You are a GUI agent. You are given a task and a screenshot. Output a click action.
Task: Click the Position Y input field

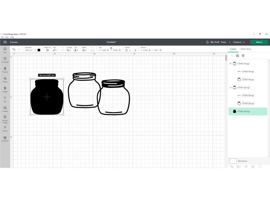pos(156,50)
